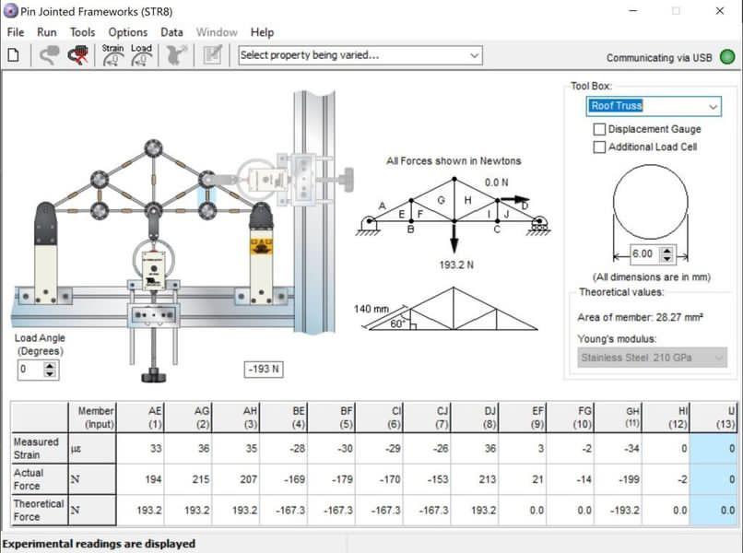Click the 'Area of member: 28.27 mm²' text
Screen dimensions: 743x553
click(x=640, y=317)
